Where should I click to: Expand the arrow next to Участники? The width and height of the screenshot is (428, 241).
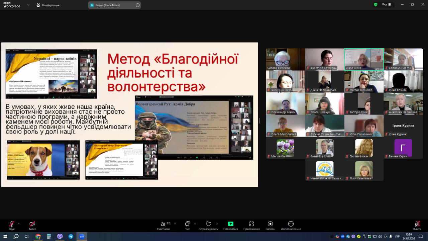pyautogui.click(x=175, y=224)
